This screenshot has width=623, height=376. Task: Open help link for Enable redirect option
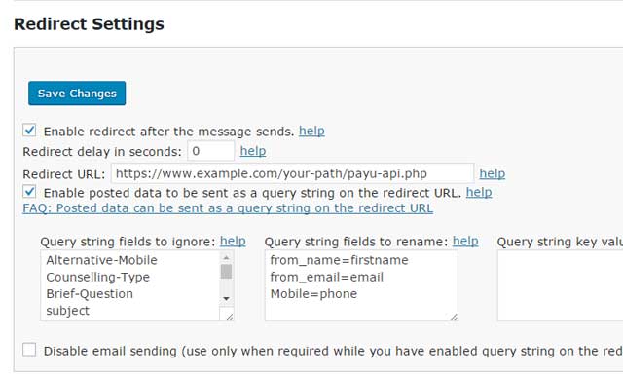pyautogui.click(x=311, y=131)
